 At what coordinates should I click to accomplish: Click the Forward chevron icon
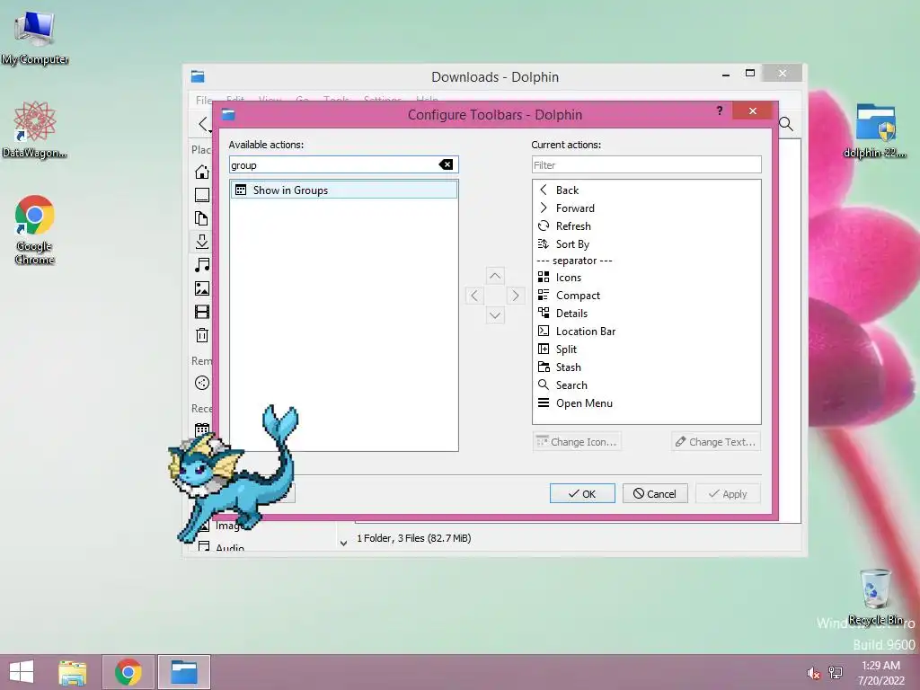(x=544, y=208)
